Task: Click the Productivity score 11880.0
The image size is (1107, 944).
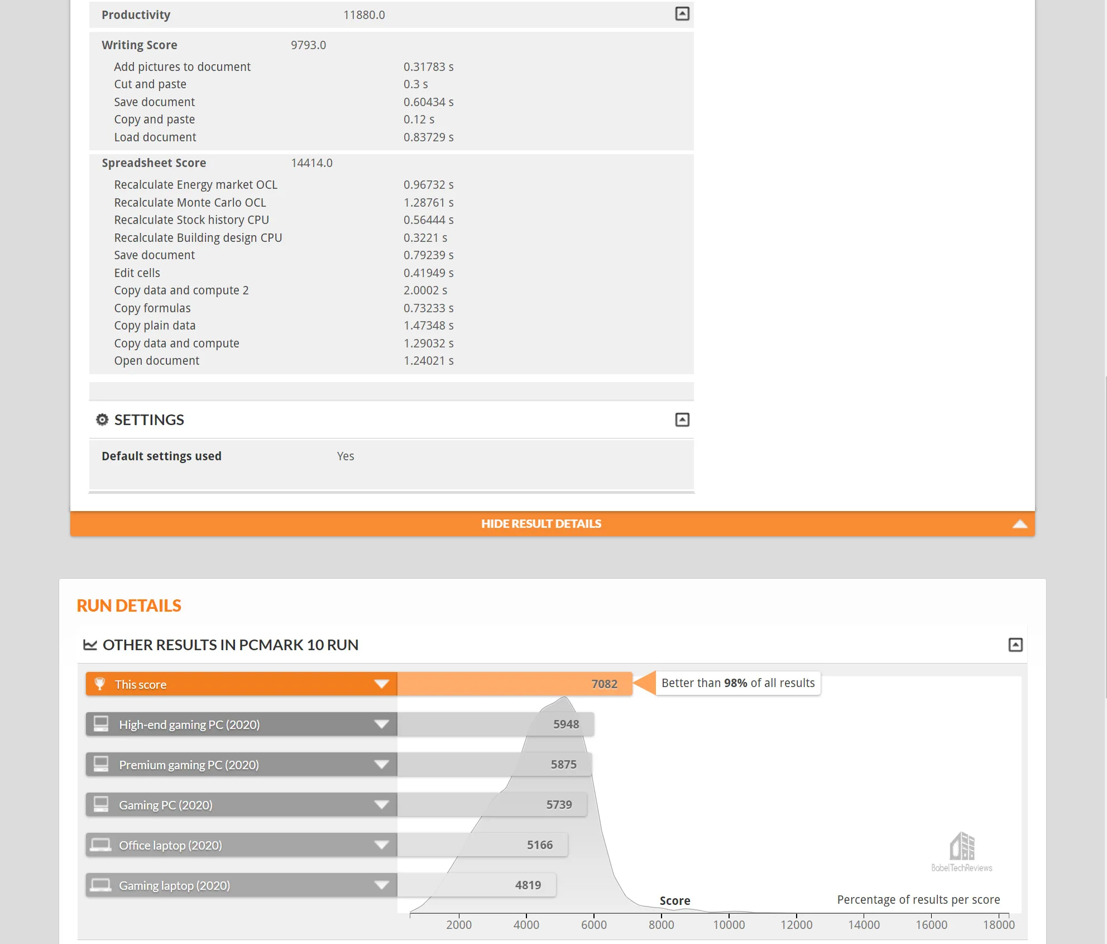Action: tap(364, 15)
